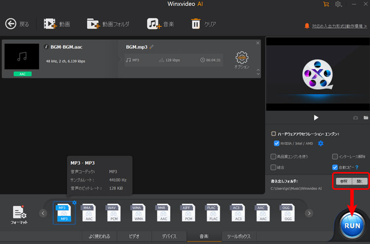
Task: Open the help question mark next to 自動コピー
Action: [x=357, y=167]
